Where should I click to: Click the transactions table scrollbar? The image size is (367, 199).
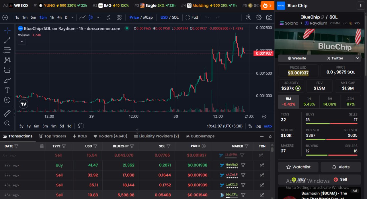point(272,150)
